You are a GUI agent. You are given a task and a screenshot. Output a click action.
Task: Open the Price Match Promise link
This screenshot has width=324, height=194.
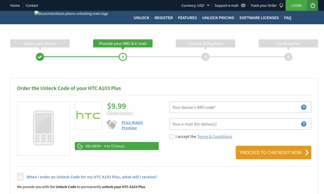(x=132, y=125)
